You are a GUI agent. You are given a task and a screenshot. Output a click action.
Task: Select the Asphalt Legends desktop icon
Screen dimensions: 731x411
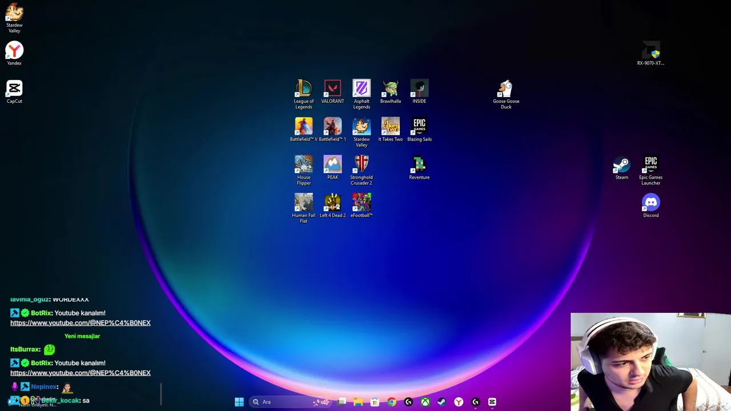[362, 94]
